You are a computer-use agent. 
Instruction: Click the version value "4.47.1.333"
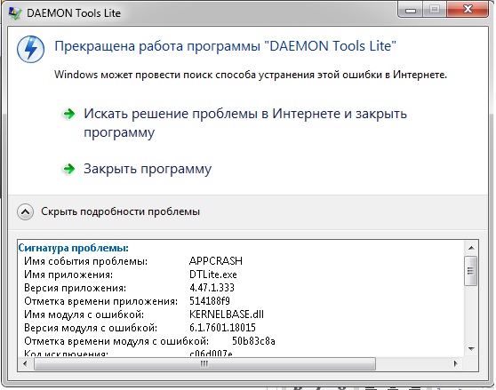tap(212, 288)
